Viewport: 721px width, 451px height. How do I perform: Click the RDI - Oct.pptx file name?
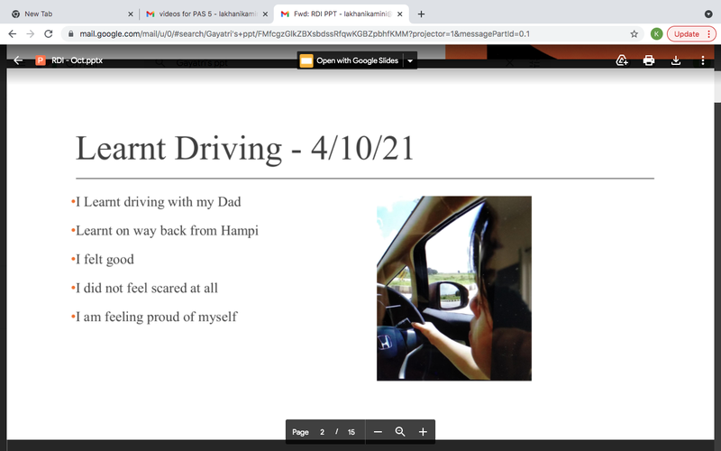(x=77, y=60)
